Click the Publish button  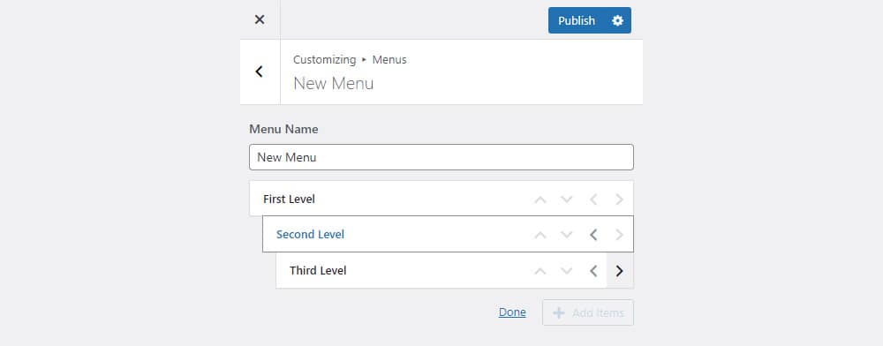pyautogui.click(x=577, y=20)
